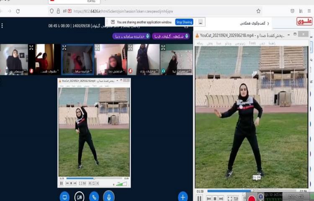
Task: Toggle the loop button in the shared VLC preview
Action: 93,183
